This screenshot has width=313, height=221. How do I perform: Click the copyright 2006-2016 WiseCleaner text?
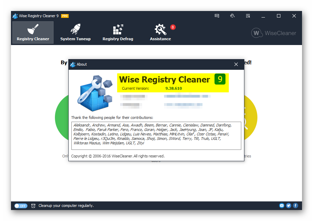tap(118, 156)
